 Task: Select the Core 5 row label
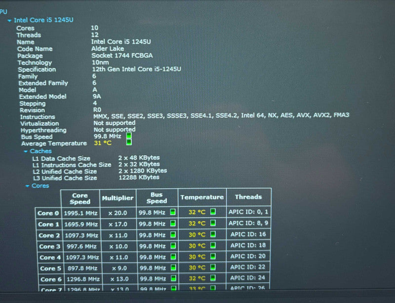pyautogui.click(x=51, y=269)
